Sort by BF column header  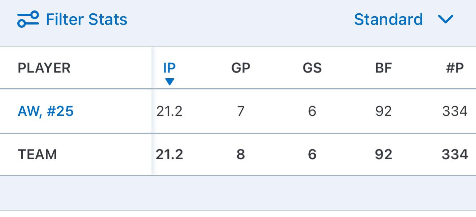point(383,68)
